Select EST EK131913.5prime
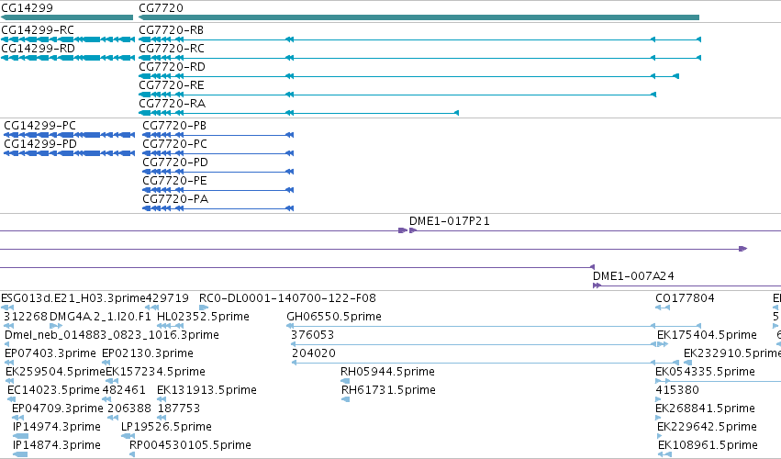 206,390
